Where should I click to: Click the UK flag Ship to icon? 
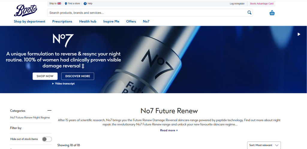coord(59,4)
